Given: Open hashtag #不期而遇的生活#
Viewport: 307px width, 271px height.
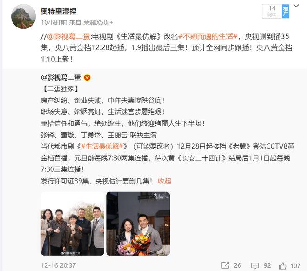Looking at the screenshot, I should (208, 36).
